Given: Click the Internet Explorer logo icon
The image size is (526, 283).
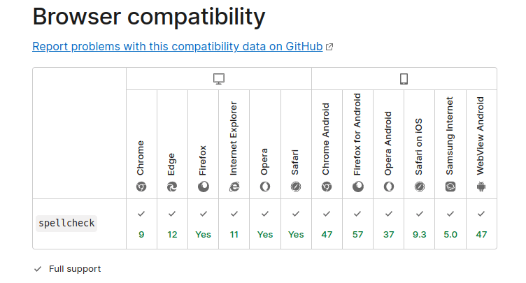Looking at the screenshot, I should (234, 187).
